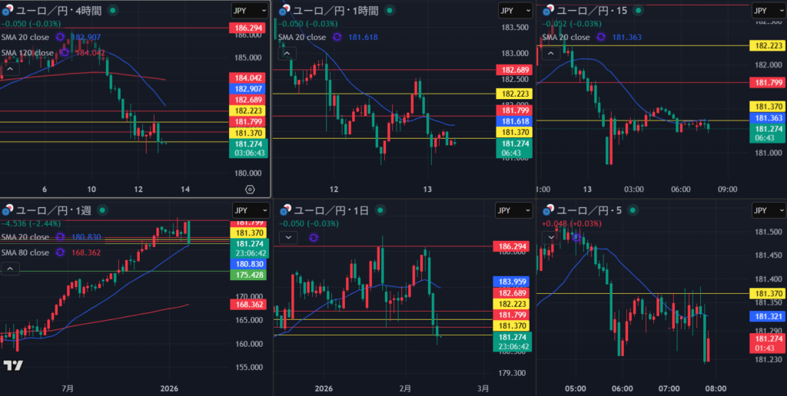
Task: Click EUR/JPY flag icon on 4時間 chart
Action: 8,11
